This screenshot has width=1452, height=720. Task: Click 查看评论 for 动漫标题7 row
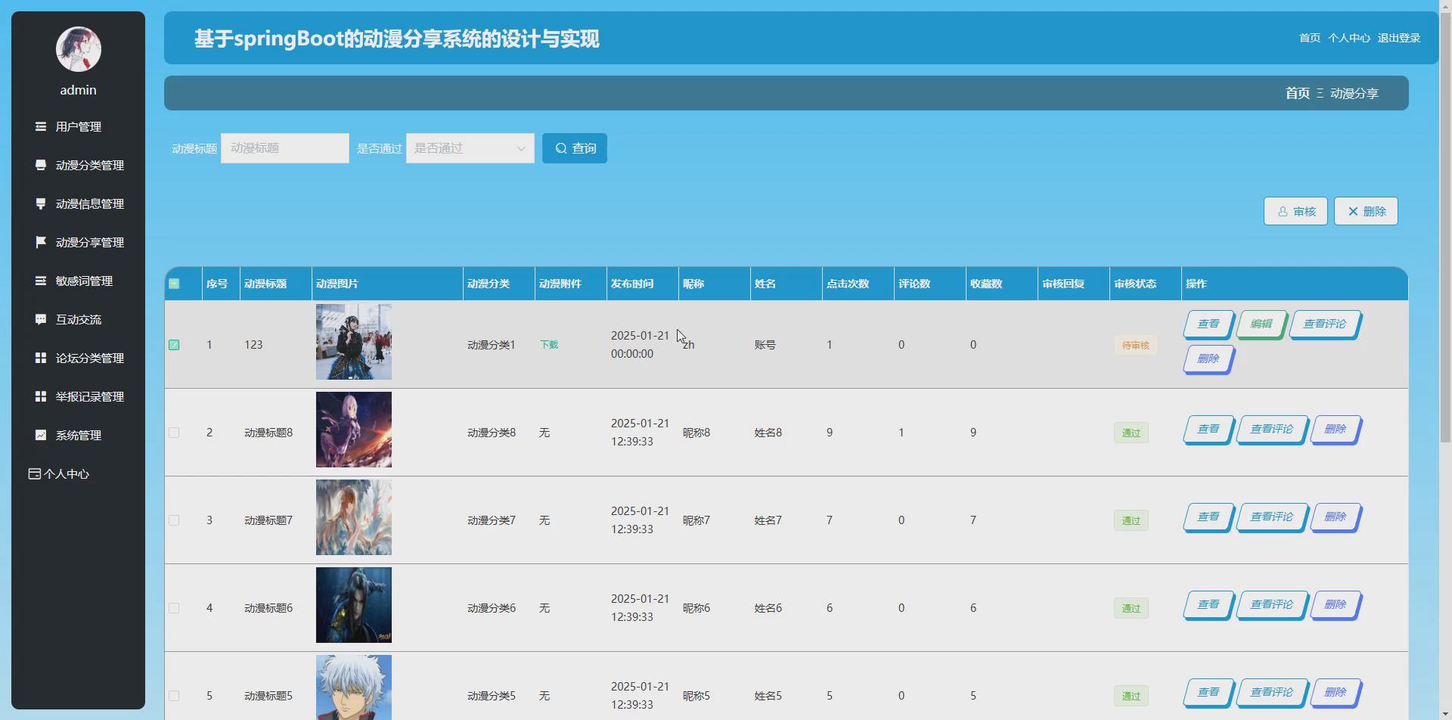pos(1272,517)
